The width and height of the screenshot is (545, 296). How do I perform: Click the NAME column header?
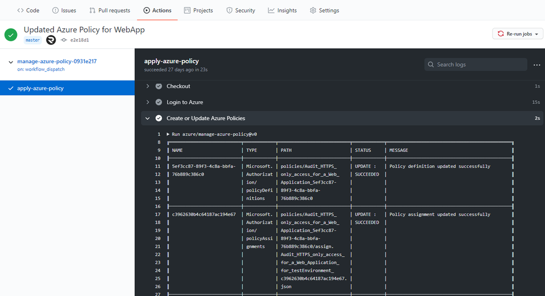click(x=177, y=150)
